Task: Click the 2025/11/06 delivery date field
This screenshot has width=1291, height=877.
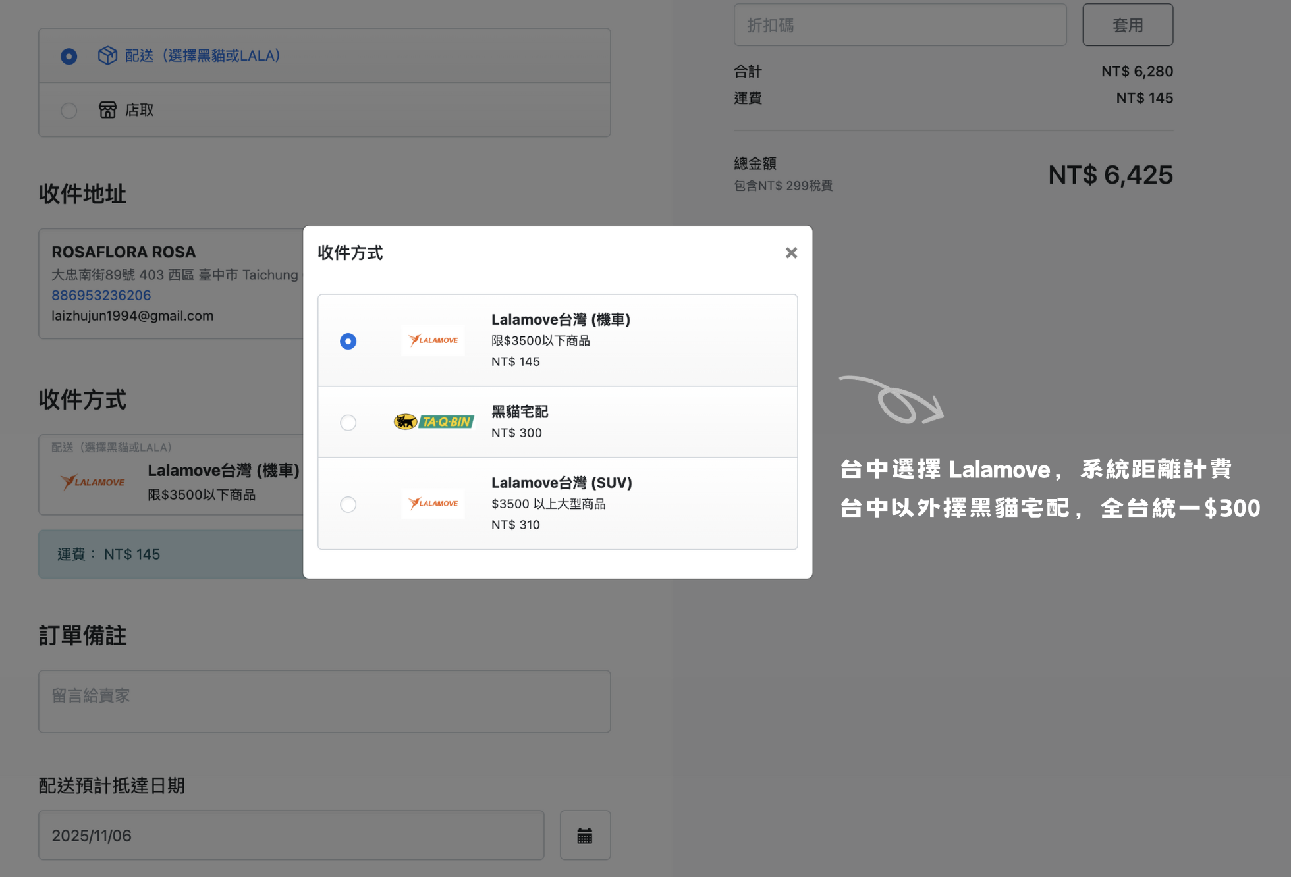Action: tap(291, 836)
